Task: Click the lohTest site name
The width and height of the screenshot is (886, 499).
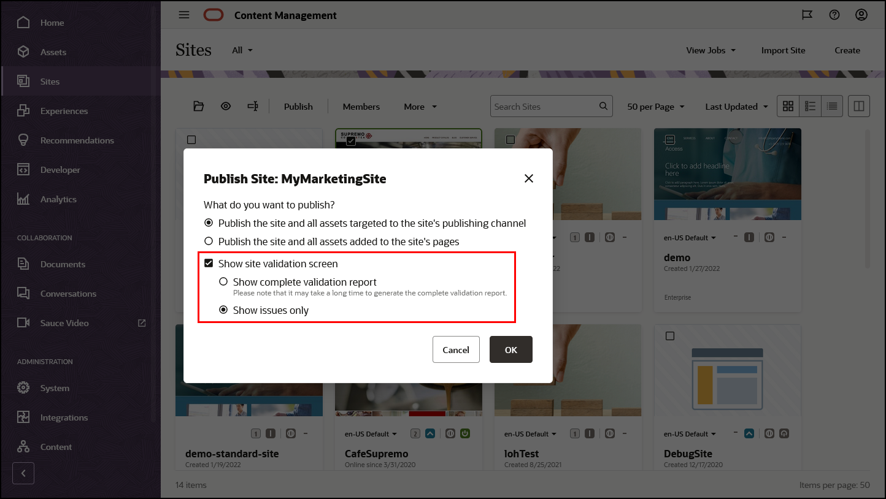Action: click(x=522, y=454)
